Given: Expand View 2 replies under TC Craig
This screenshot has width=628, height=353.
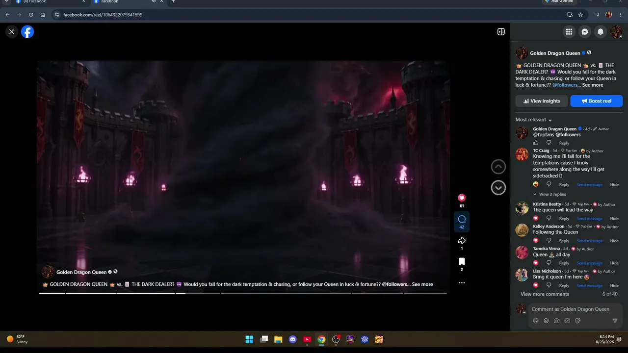Looking at the screenshot, I should coord(549,195).
